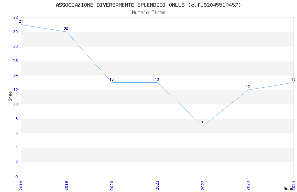297x192 pixels.
Task: Click y-axis value 2
Action: [x=17, y=162]
